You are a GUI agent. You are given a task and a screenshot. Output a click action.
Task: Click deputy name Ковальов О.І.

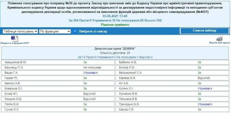tap(13, 89)
